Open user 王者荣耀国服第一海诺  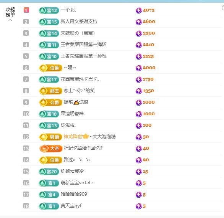[x=84, y=45]
